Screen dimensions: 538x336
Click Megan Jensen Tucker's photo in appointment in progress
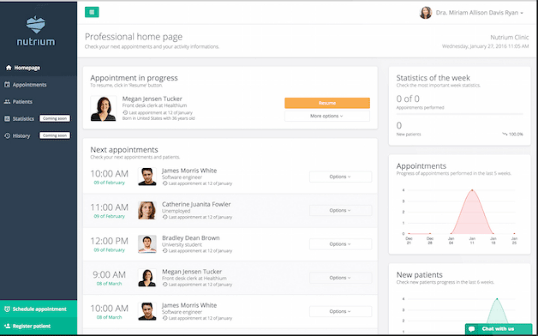click(x=104, y=109)
